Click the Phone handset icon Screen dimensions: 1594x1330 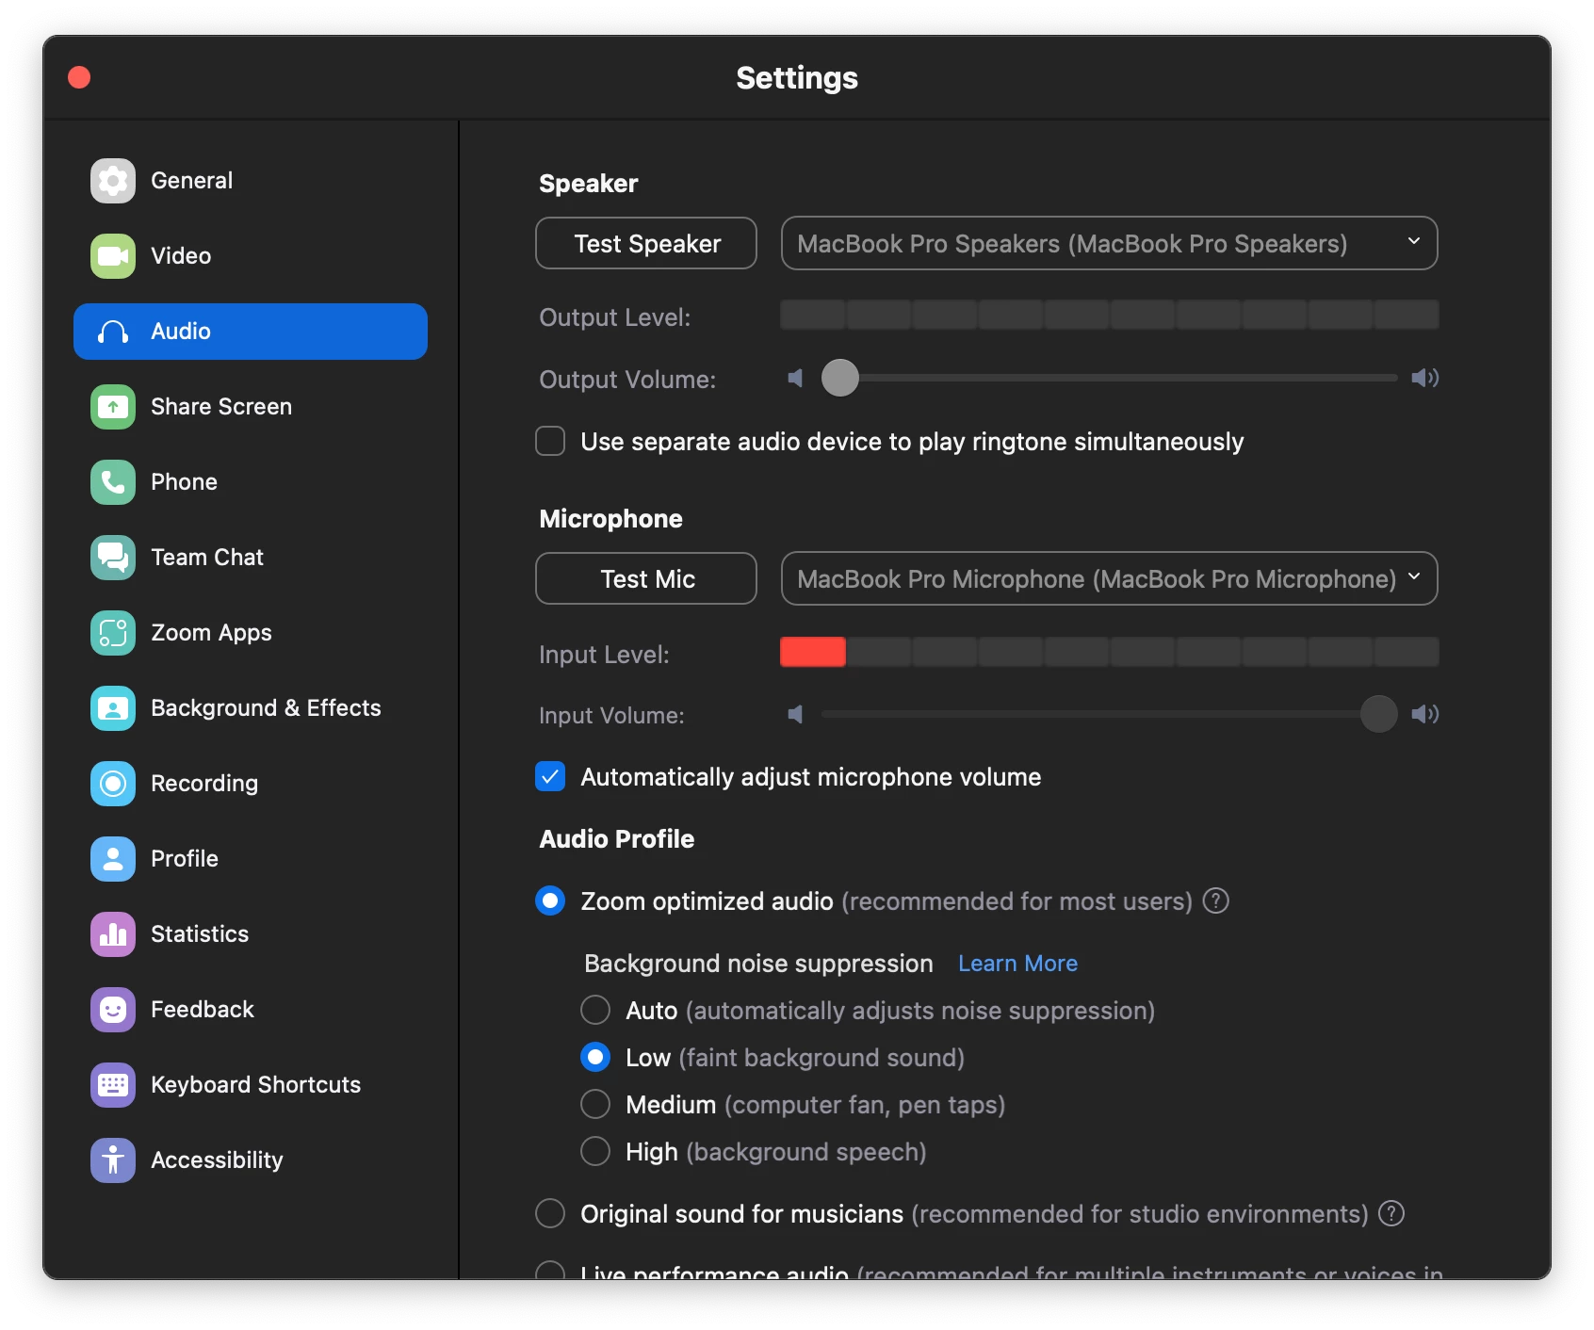coord(113,482)
